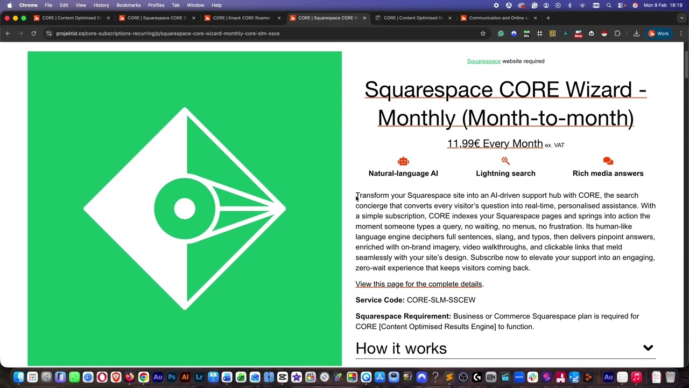
Task: Open the App Store from the Dock
Action: [x=379, y=377]
